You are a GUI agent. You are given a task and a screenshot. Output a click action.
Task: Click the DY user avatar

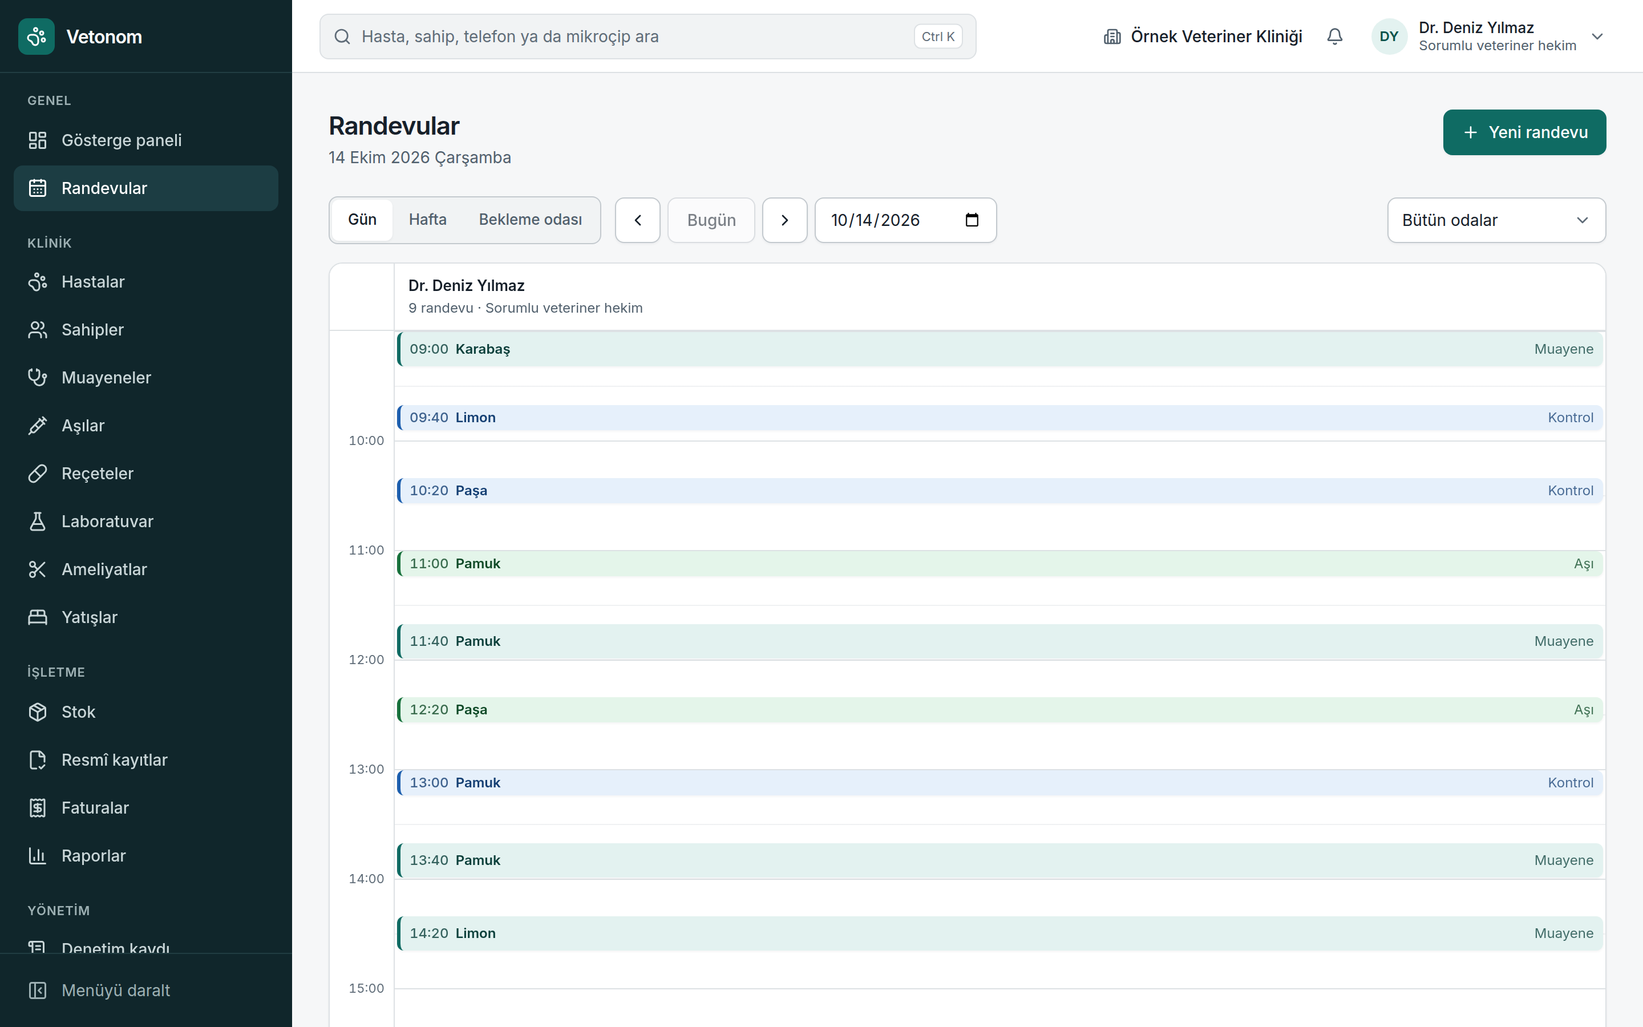coord(1389,37)
